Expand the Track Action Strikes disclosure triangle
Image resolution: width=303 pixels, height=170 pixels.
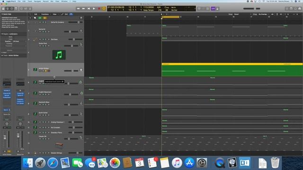2,56
